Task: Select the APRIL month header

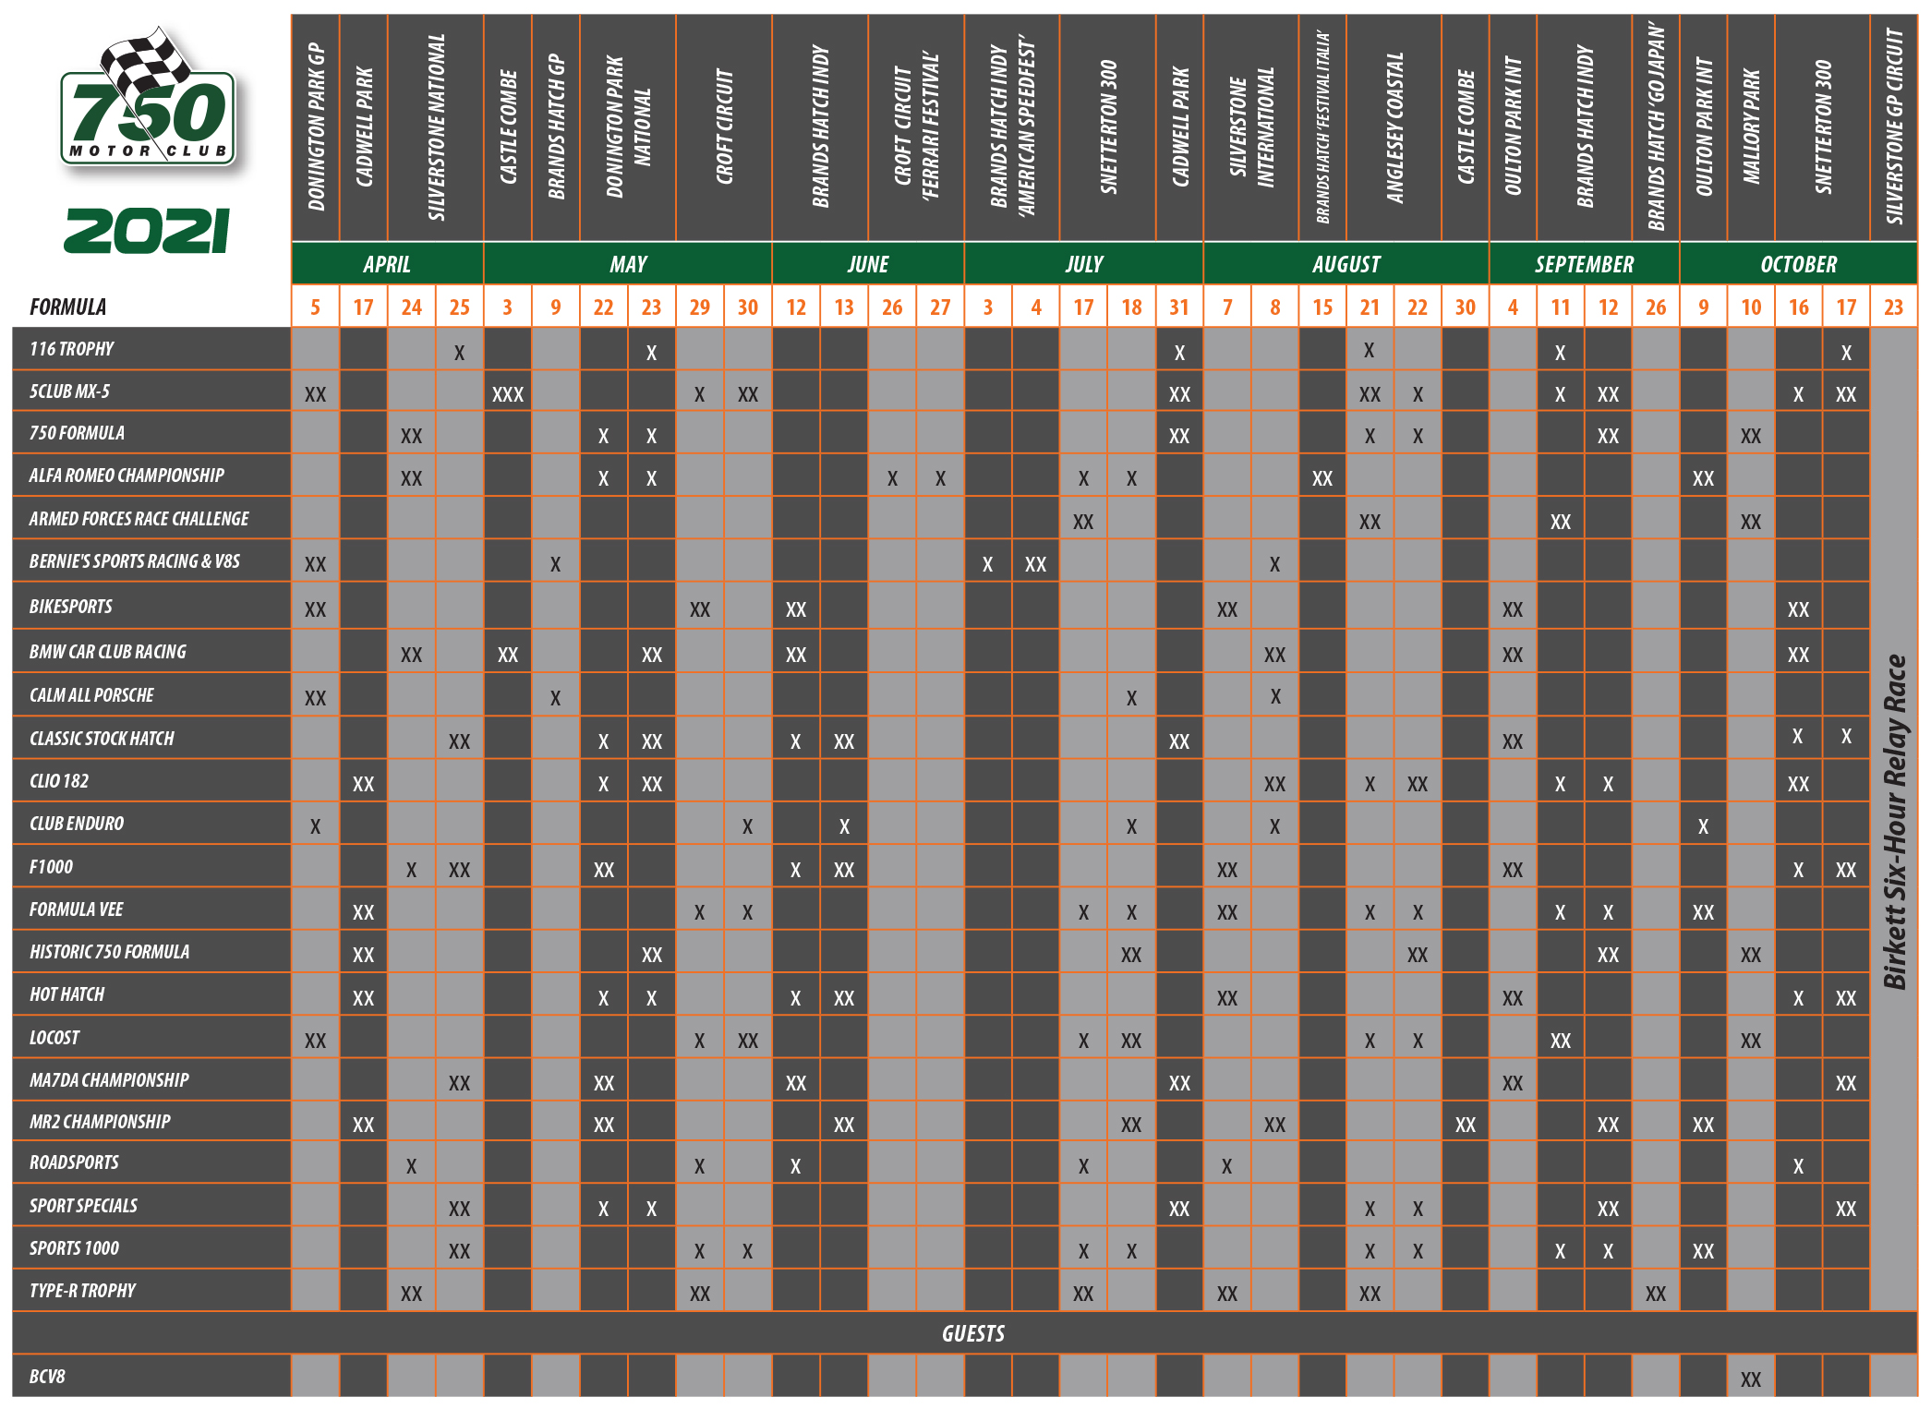Action: [387, 264]
